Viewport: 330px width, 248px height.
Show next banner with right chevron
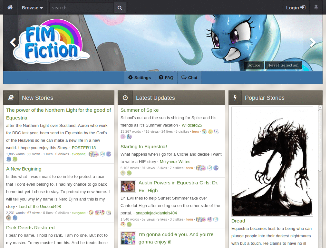coord(313,42)
